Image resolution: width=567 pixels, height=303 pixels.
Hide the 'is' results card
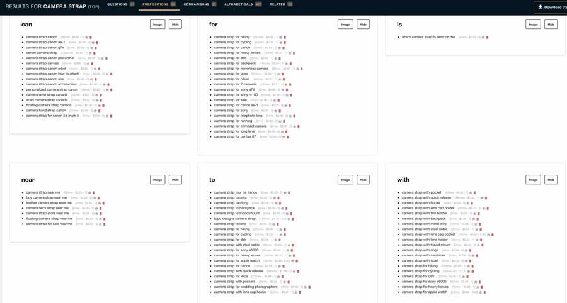point(551,25)
